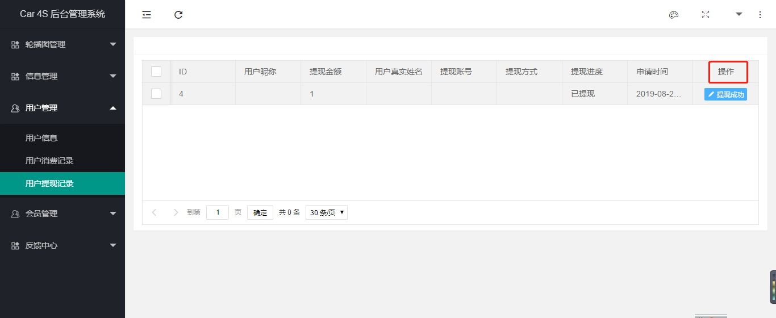Screen dimensions: 776x318
Task: Open the vertical three-dot more menu
Action: coord(760,15)
